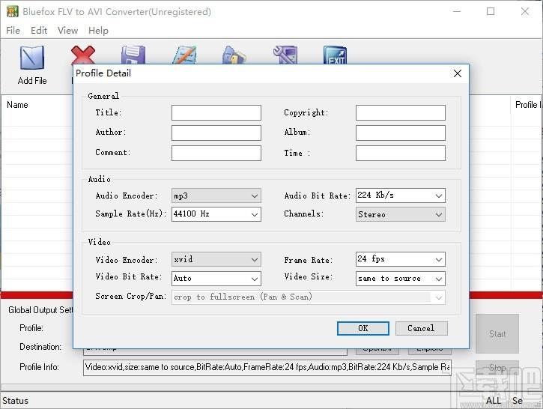Click the Status label in the status bar
This screenshot has width=543, height=409.
[15, 401]
